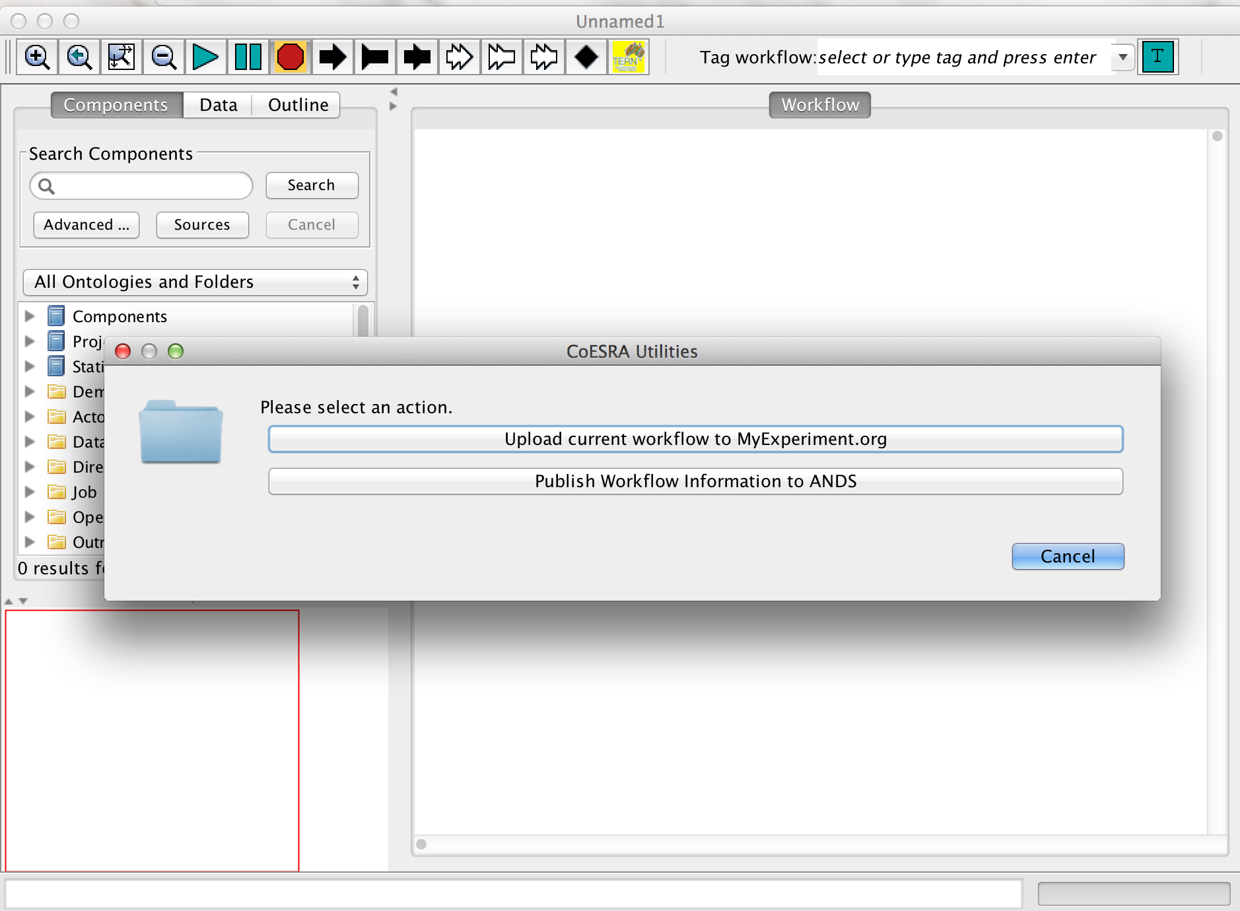Expand the Acto folder node
This screenshot has height=911, width=1240.
coord(30,417)
